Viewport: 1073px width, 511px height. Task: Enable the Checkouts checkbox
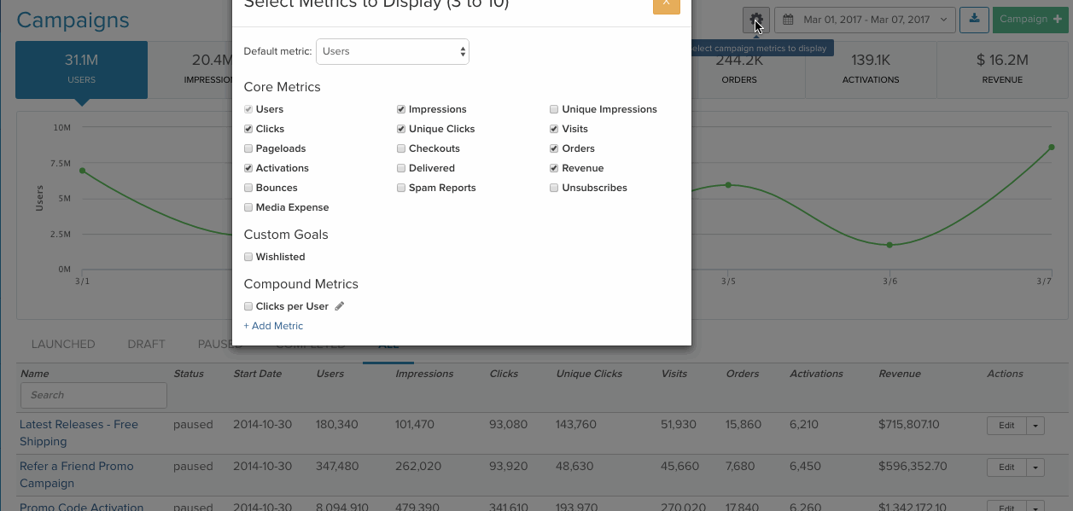(401, 148)
